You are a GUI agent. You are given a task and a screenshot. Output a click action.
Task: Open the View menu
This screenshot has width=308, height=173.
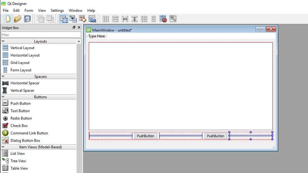point(42,11)
